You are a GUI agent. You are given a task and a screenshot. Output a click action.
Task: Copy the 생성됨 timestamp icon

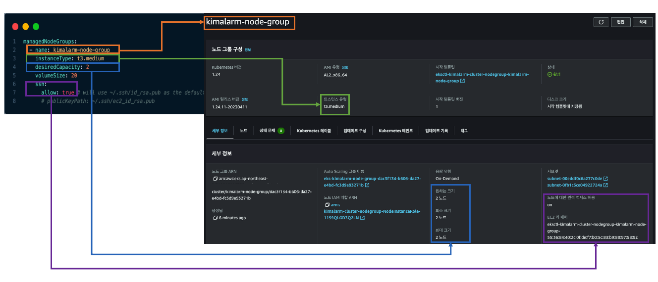click(x=215, y=218)
